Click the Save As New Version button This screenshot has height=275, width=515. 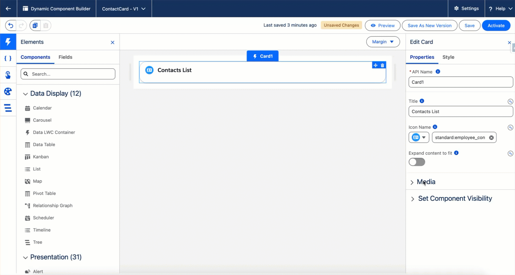429,25
